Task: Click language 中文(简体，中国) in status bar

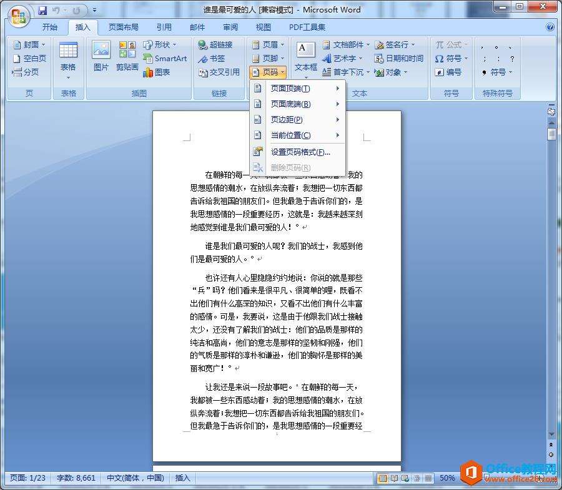Action: click(x=135, y=478)
